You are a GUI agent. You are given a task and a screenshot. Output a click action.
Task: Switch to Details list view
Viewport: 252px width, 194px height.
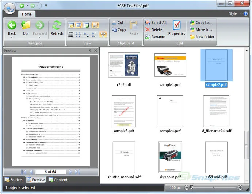(x=71, y=35)
